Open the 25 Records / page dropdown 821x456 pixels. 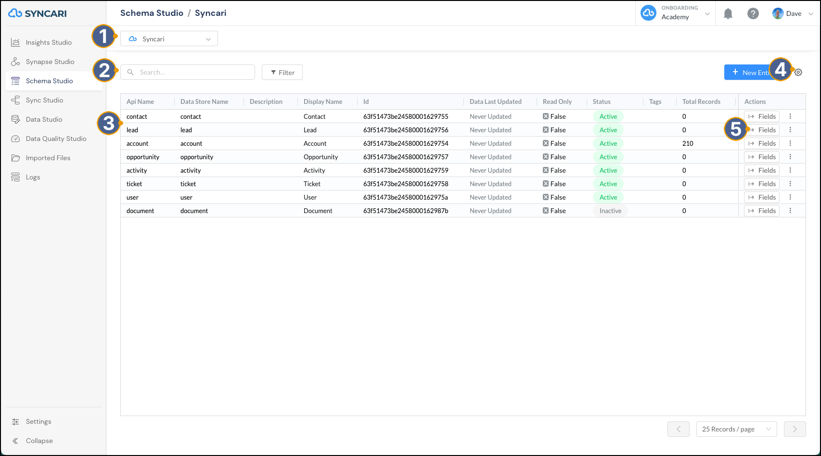736,429
